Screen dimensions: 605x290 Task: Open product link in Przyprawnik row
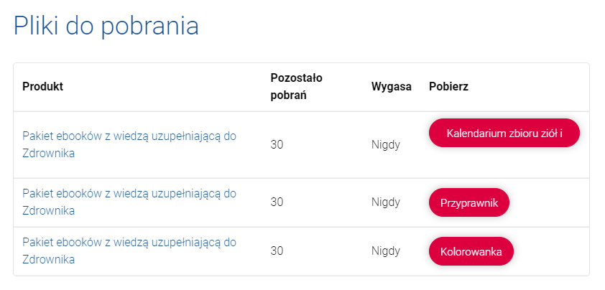129,202
